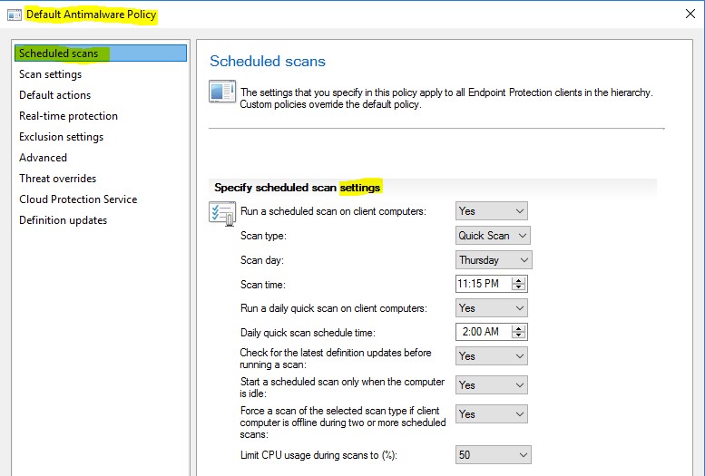Screen dimensions: 705x476
Task: Increase Scan time with the up spinner arrow
Action: point(519,280)
